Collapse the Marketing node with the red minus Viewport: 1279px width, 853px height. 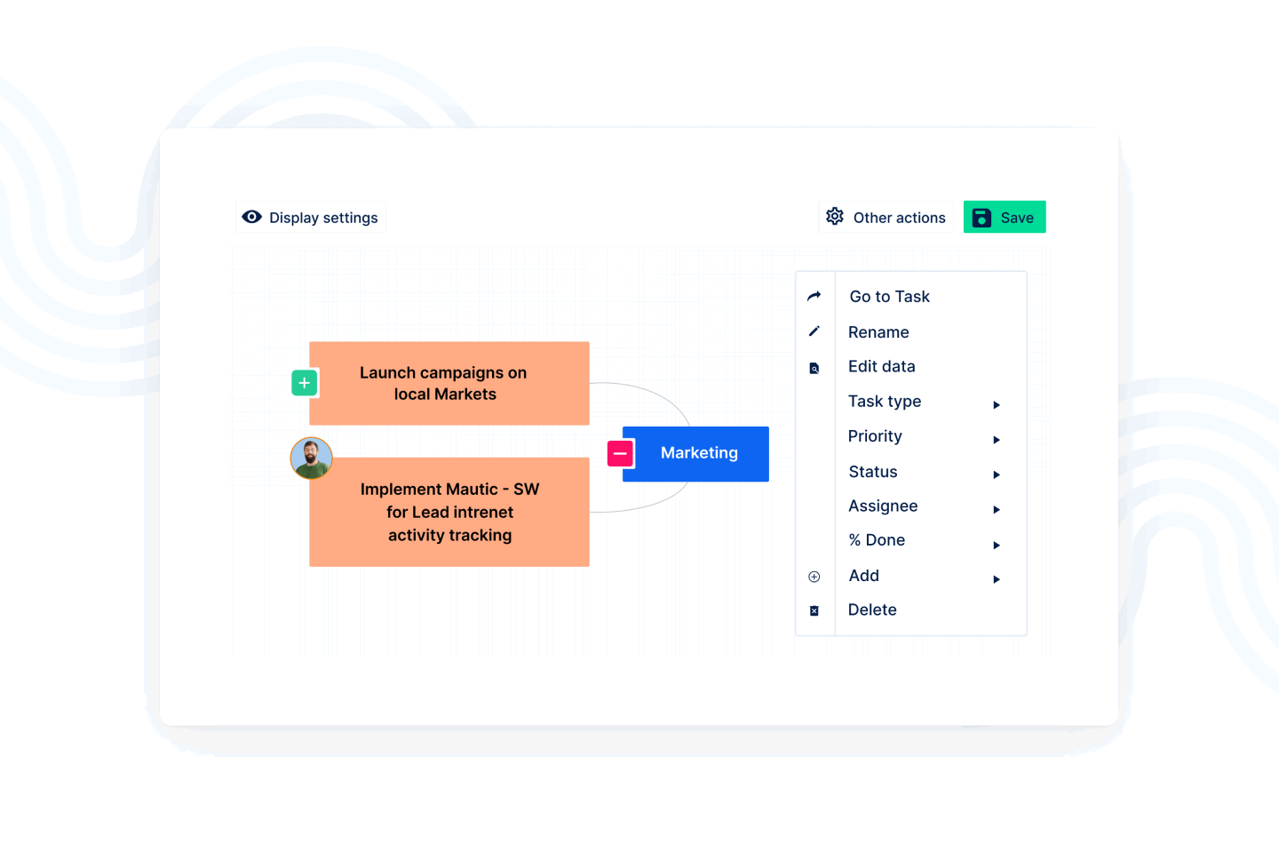620,454
